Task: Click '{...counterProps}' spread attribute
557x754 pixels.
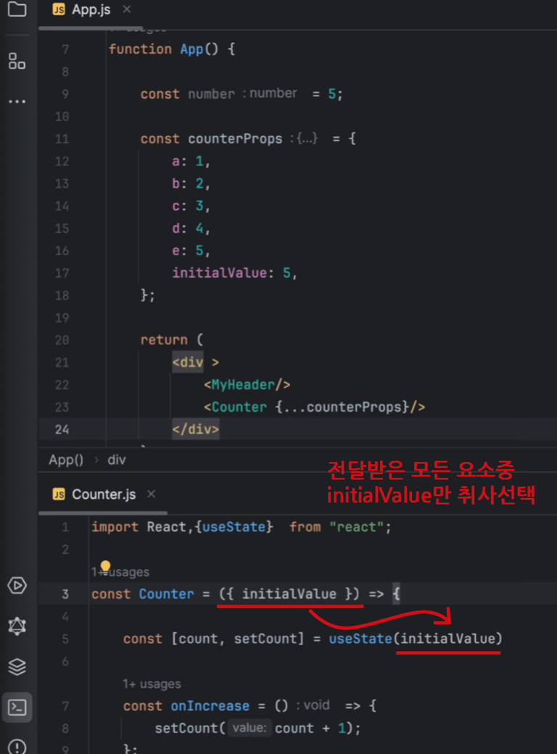Action: click(x=342, y=407)
